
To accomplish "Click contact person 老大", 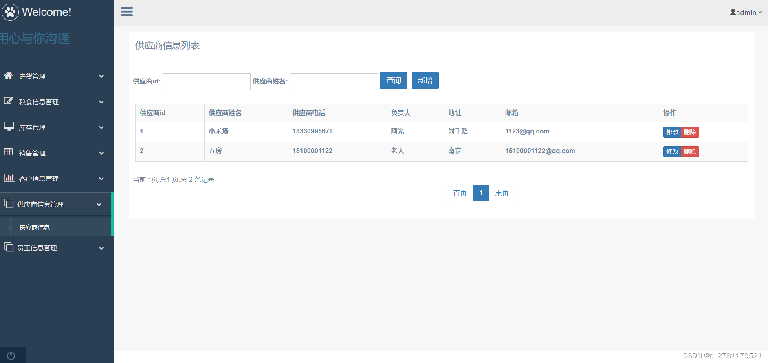I will pyautogui.click(x=397, y=151).
